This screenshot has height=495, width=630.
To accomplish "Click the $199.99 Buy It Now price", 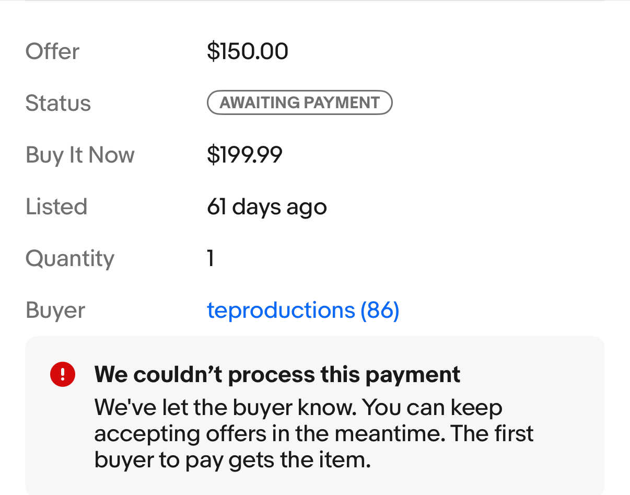I will [x=244, y=155].
